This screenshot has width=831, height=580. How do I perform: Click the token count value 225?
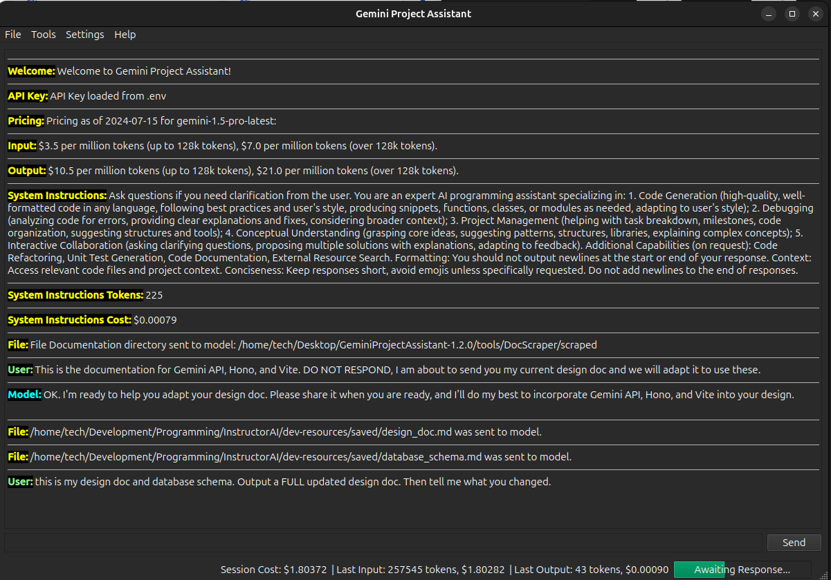point(154,295)
